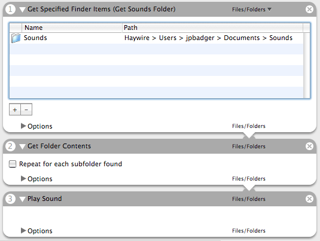Sort list by the Path column header
Viewport: 320px width, 241px height.
[x=212, y=28]
